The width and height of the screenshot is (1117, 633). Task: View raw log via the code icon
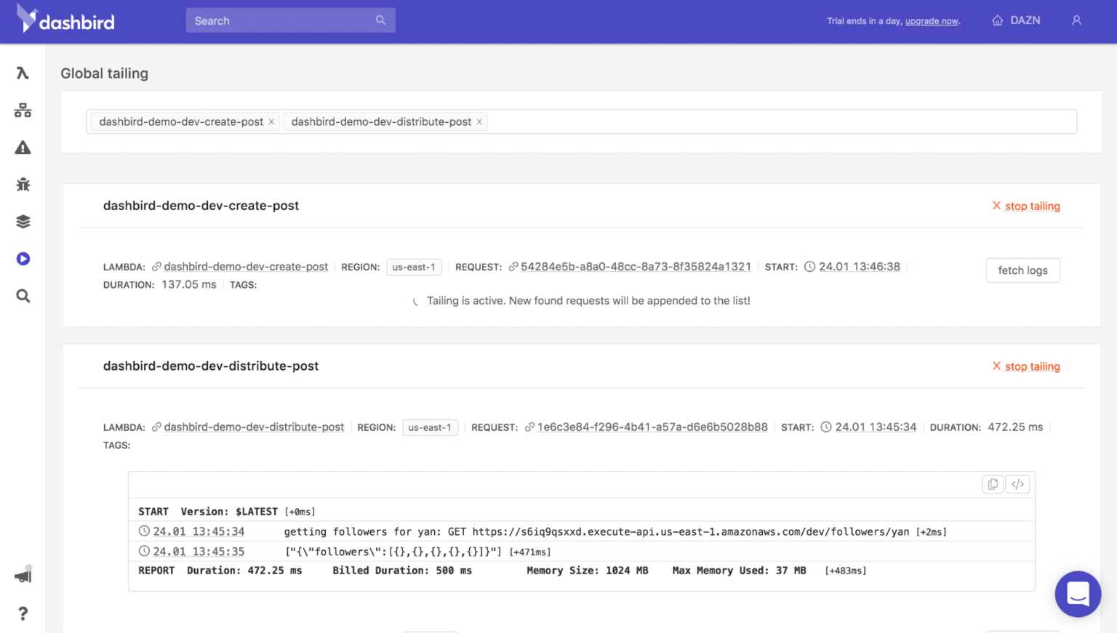pos(1017,483)
